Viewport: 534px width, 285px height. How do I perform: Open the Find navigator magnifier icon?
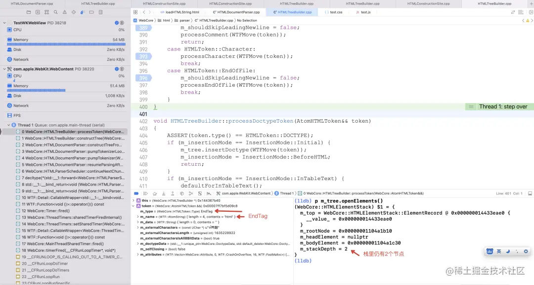coord(55,12)
